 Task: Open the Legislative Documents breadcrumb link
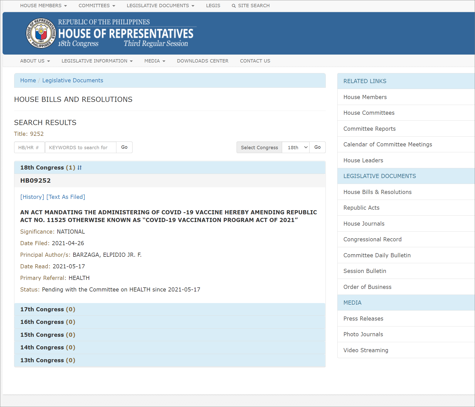(x=73, y=80)
